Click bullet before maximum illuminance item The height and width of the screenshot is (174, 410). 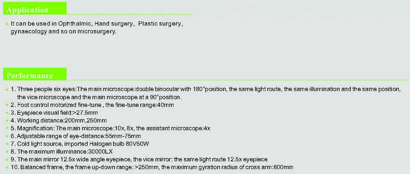coord(7,152)
